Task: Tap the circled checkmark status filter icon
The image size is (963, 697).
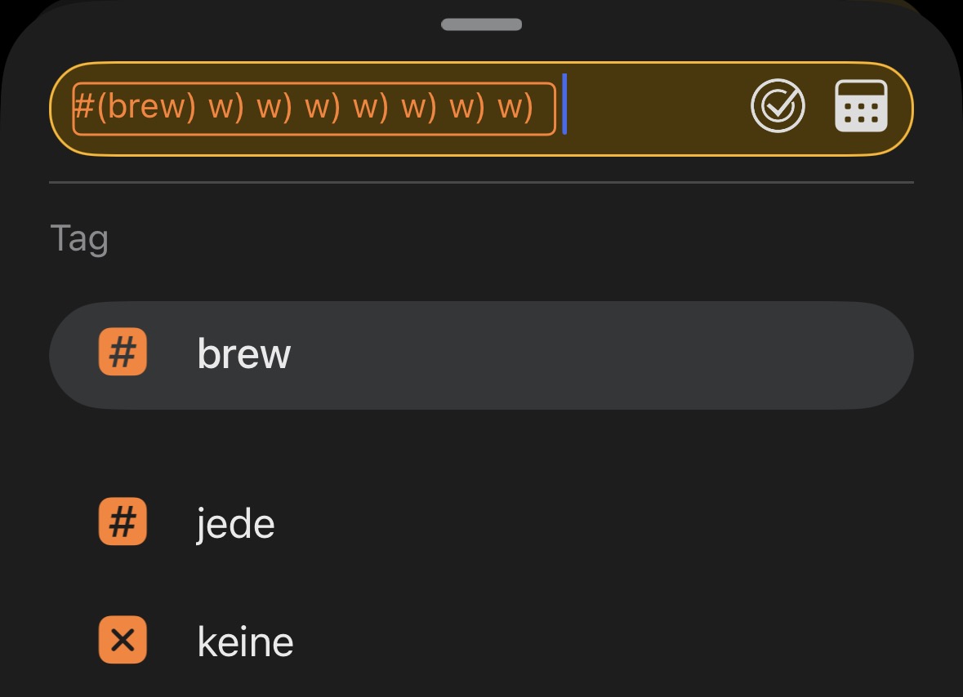Action: click(x=778, y=106)
